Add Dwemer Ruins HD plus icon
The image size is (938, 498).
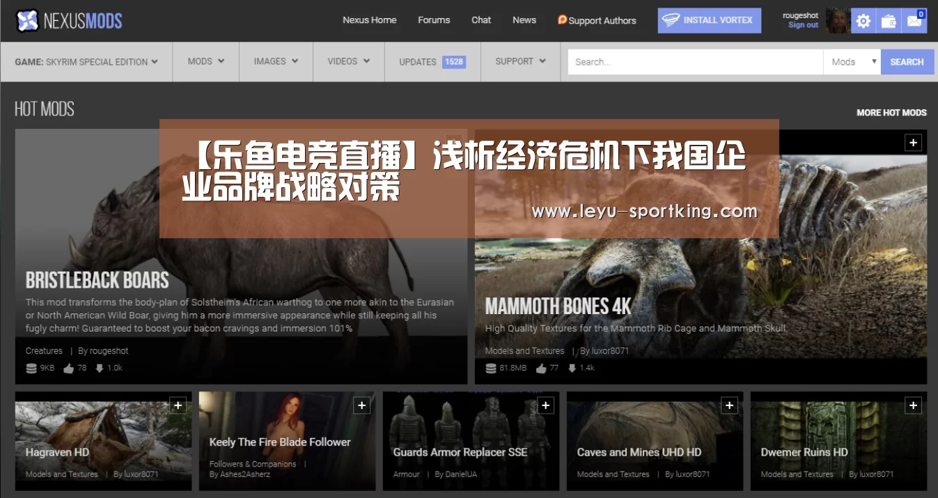[913, 405]
